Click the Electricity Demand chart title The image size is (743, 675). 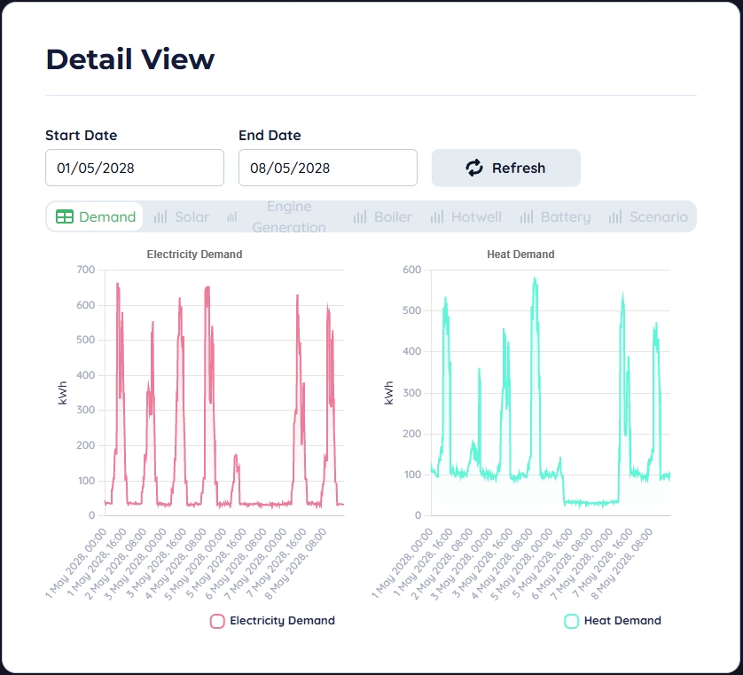(x=194, y=255)
